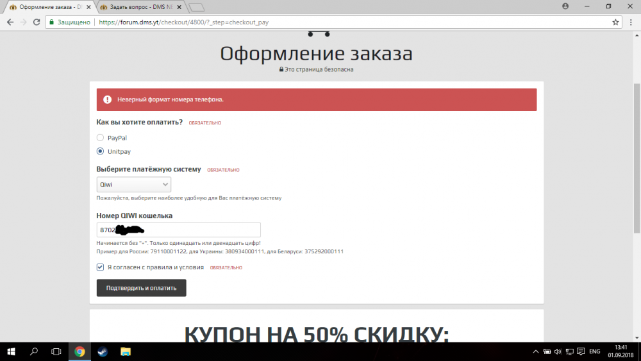Select the PayPal payment option

[100, 137]
